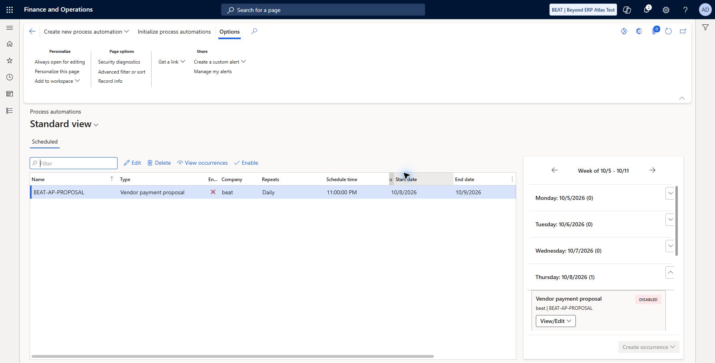
Task: Open the Settings gear
Action: [x=666, y=10]
